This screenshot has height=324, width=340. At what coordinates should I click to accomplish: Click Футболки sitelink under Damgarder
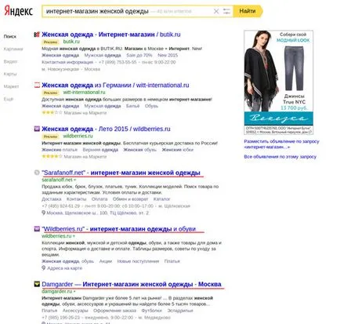(152, 311)
